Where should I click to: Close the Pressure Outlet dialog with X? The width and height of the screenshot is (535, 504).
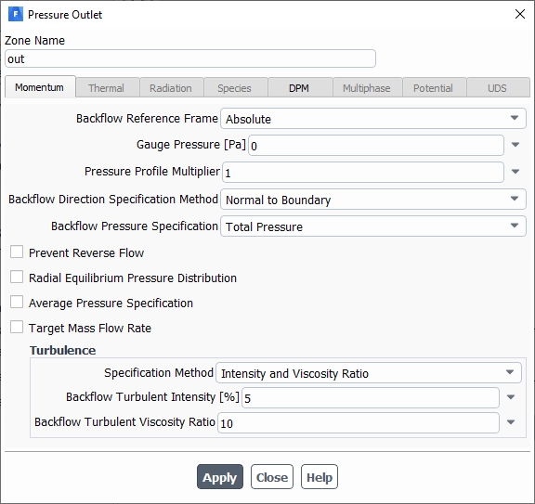click(x=520, y=14)
